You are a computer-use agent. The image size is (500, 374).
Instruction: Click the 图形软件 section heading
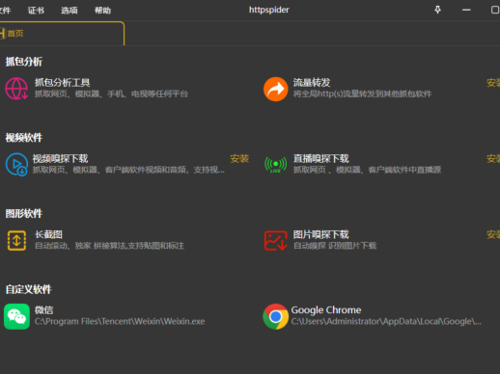click(x=24, y=213)
